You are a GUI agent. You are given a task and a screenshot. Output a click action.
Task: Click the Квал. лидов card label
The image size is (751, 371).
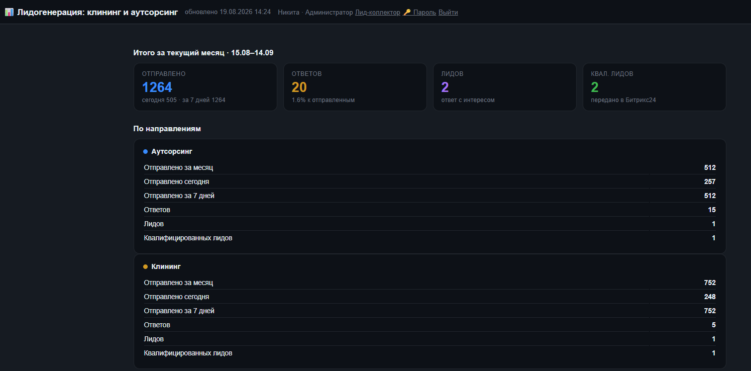click(612, 73)
